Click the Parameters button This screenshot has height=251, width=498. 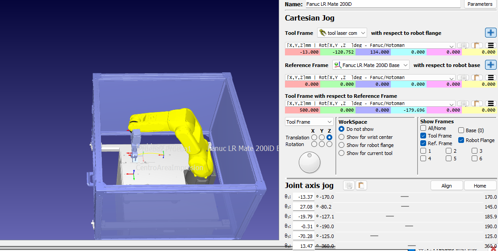[x=480, y=4]
